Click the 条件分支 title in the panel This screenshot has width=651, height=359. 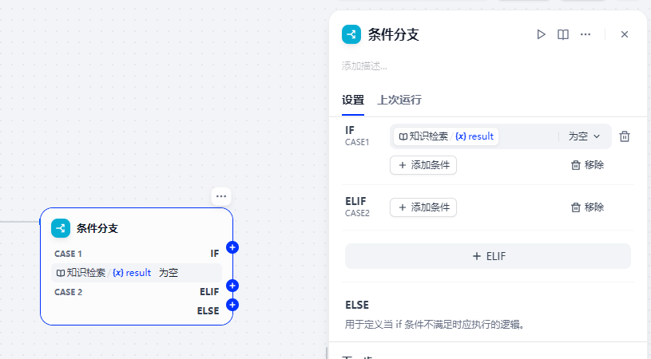pos(394,34)
